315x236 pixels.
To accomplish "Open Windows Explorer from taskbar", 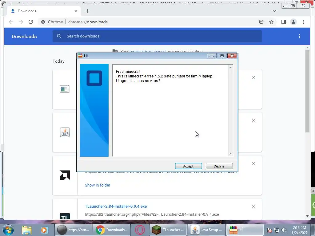I will tap(27, 230).
